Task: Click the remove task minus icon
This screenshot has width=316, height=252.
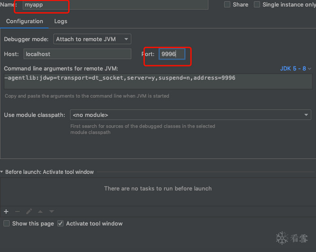Action: [x=18, y=212]
